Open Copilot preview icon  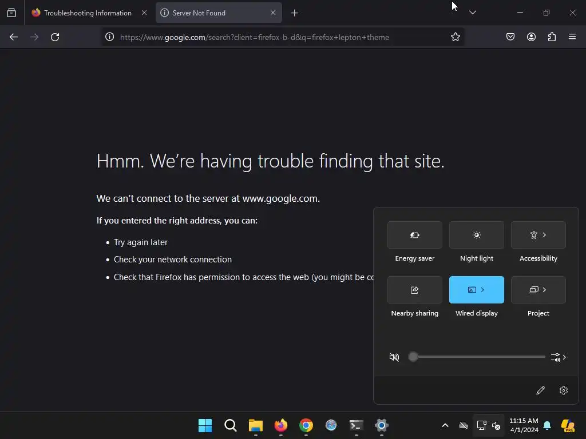coord(568,425)
